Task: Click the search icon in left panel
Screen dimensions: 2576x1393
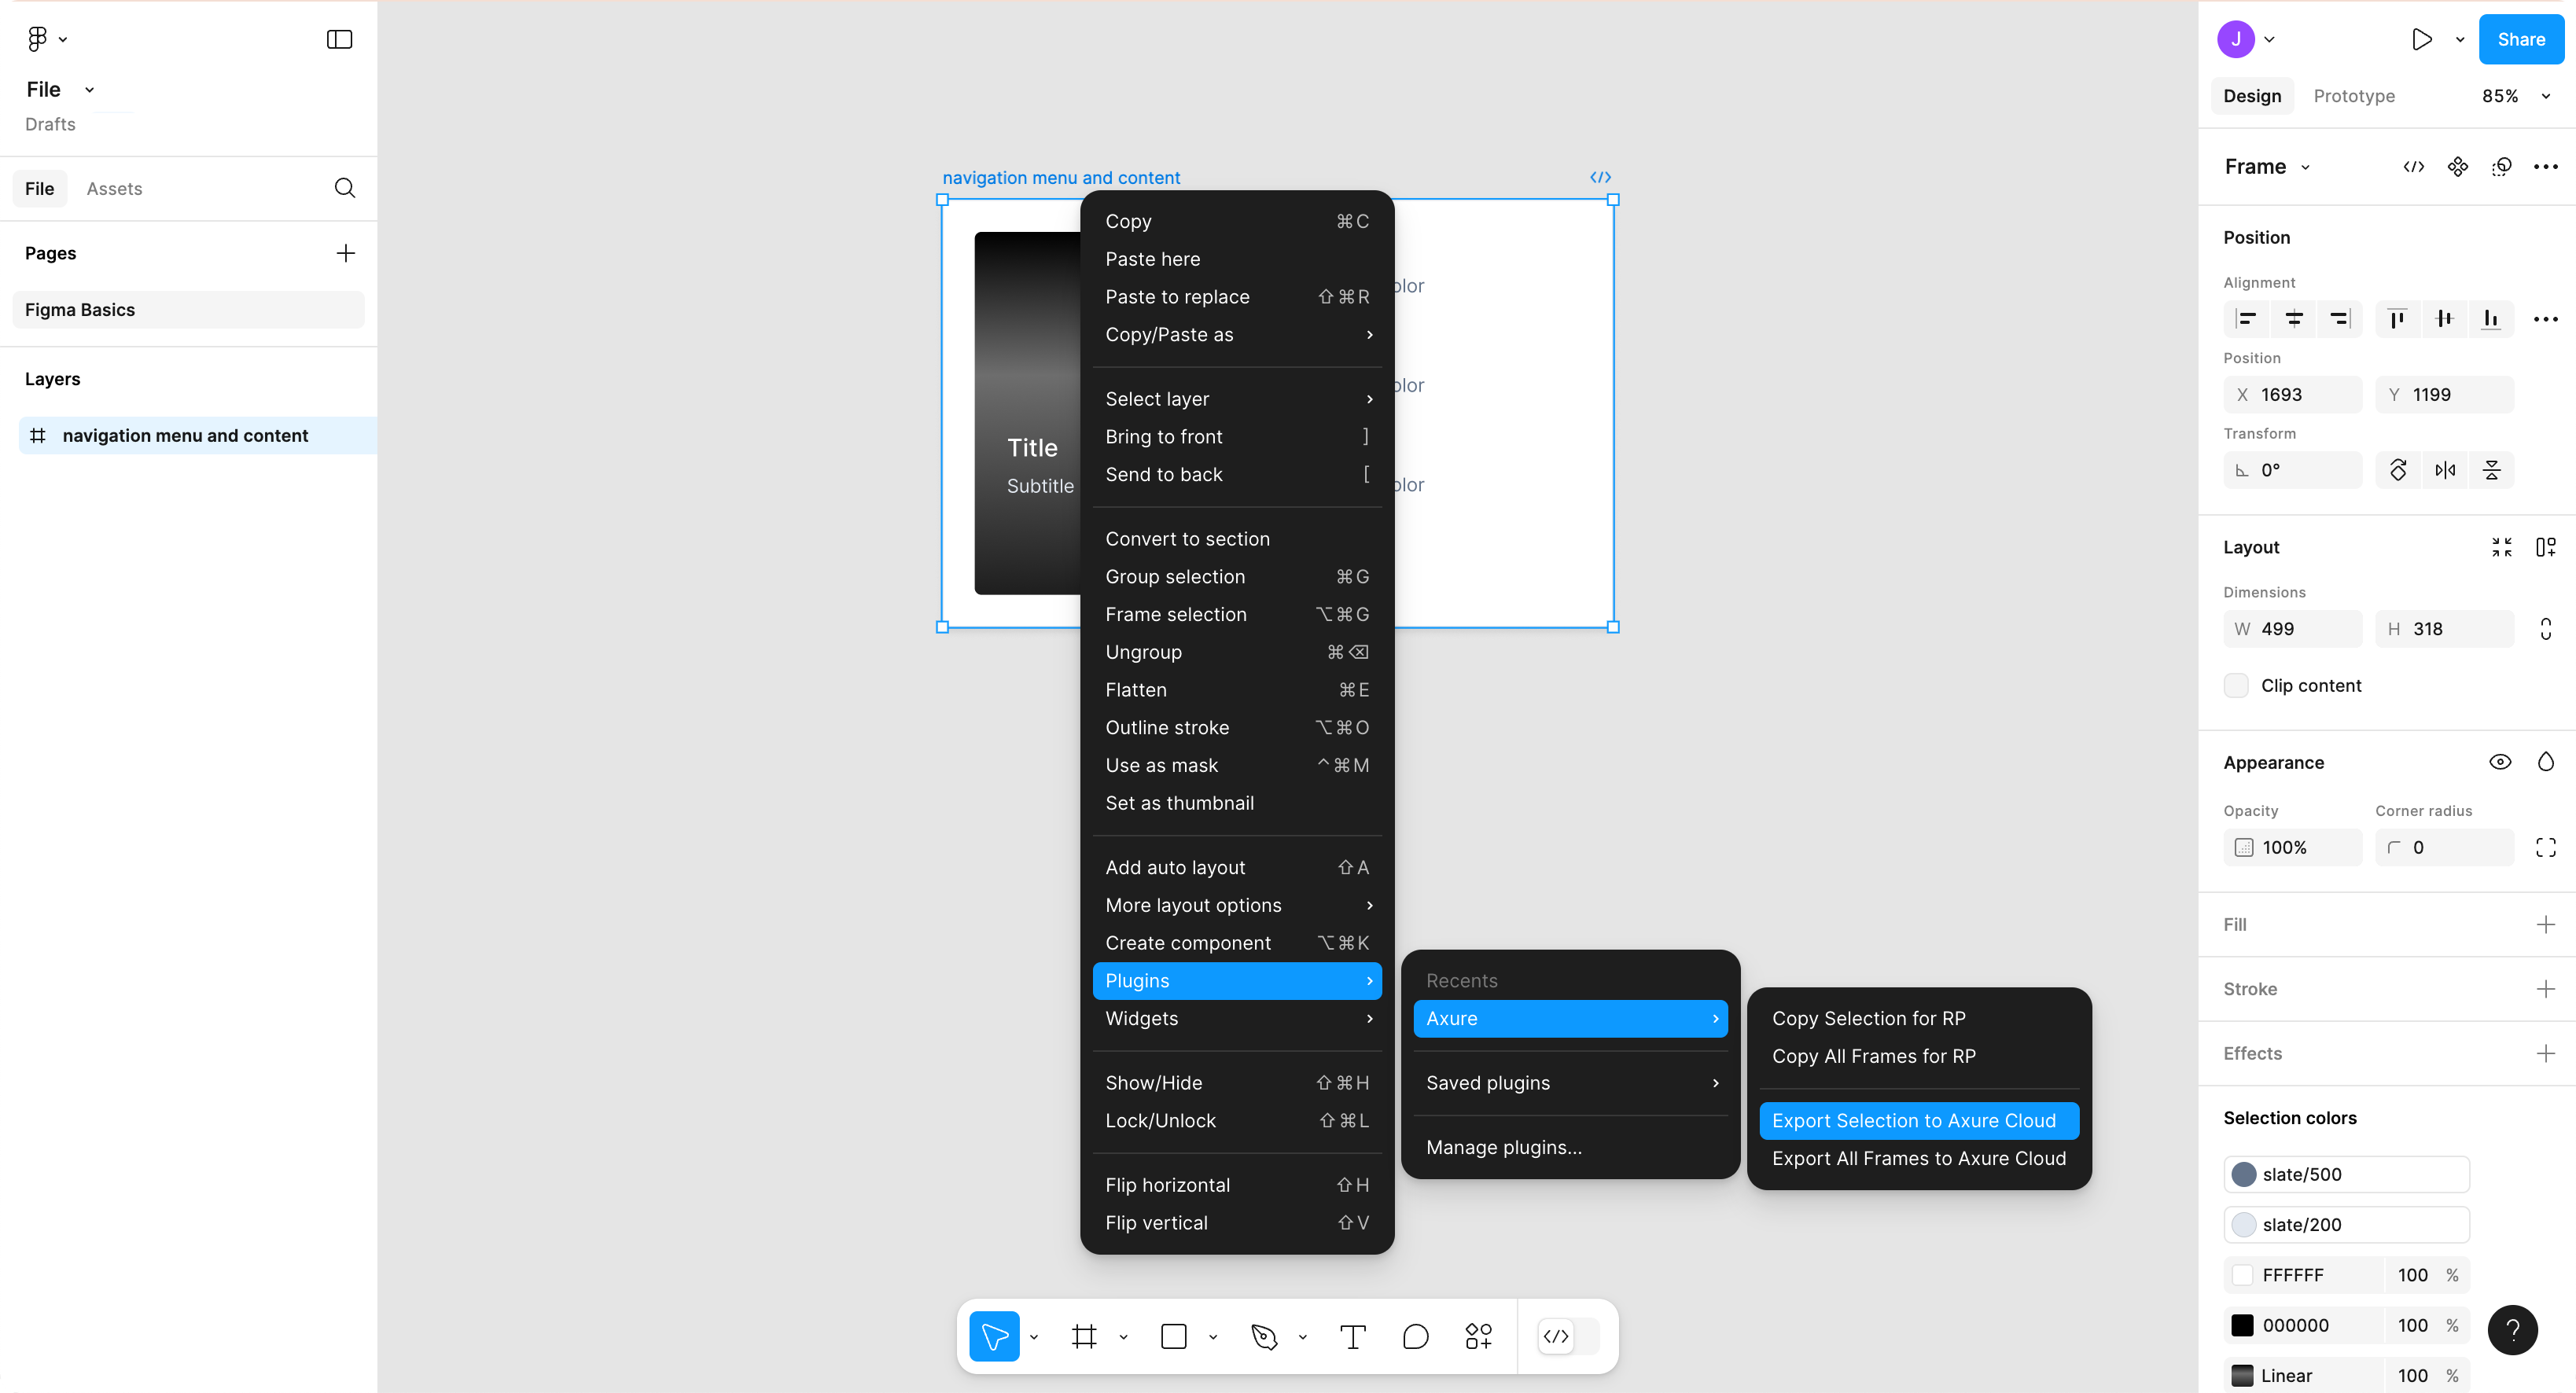Action: coord(345,188)
